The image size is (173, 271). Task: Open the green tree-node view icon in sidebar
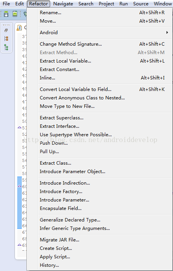tap(6, 47)
